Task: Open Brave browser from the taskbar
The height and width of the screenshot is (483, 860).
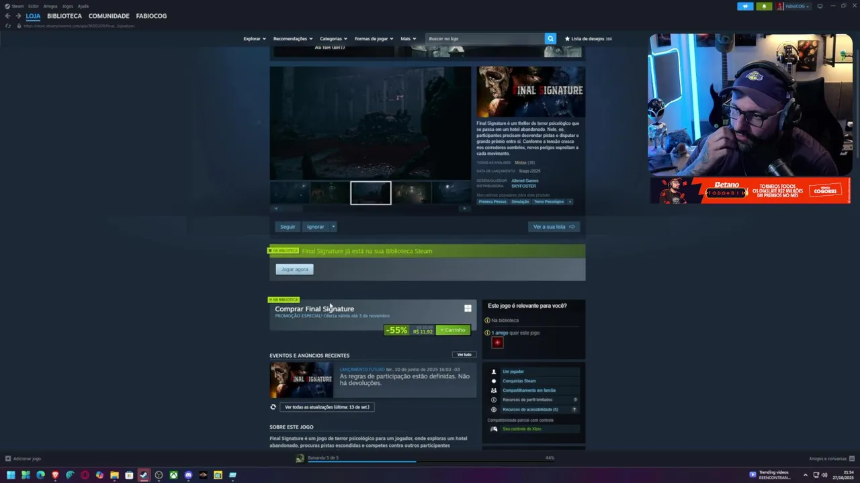Action: pos(55,475)
